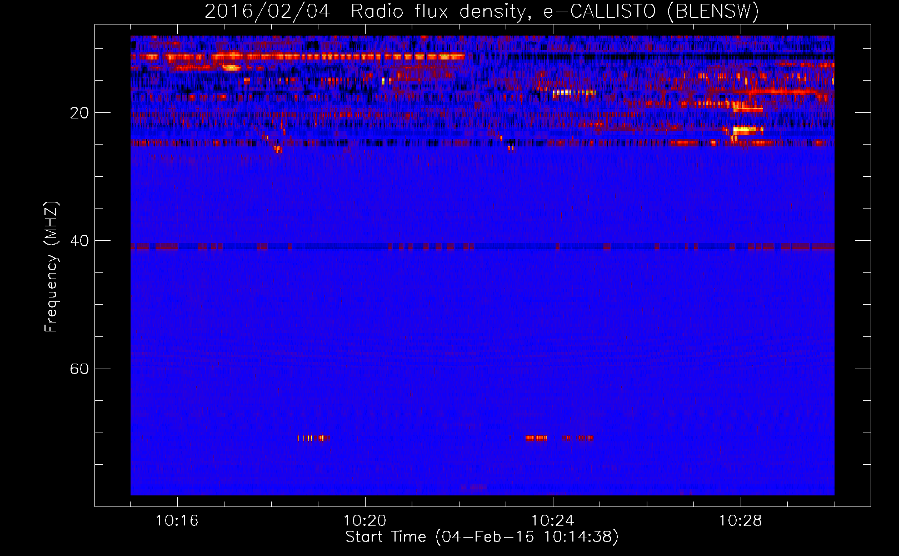Click the plot title 'Radio flux density, e-CALLISTO (BLENSW)'

(555, 11)
